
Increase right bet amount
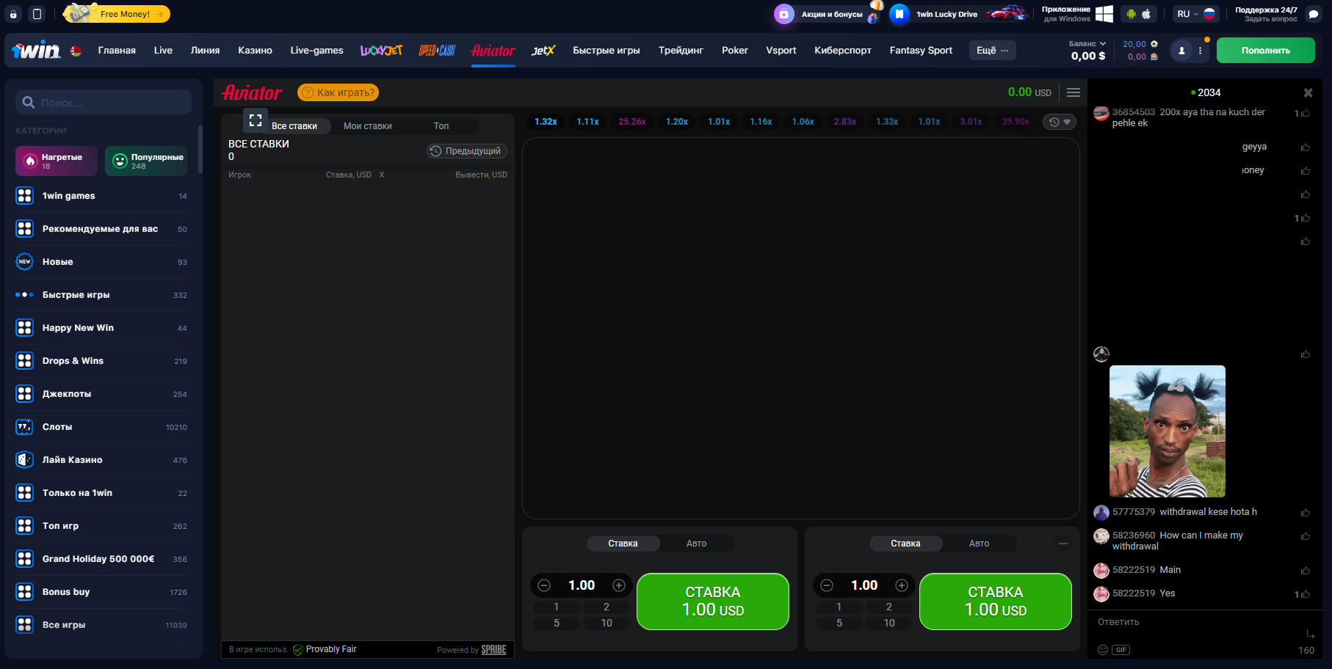(902, 585)
